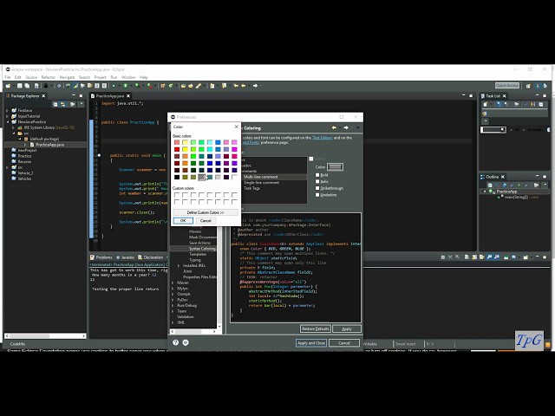555x416 pixels.
Task: Click Terminate icon in Console toolbar
Action: point(443,257)
